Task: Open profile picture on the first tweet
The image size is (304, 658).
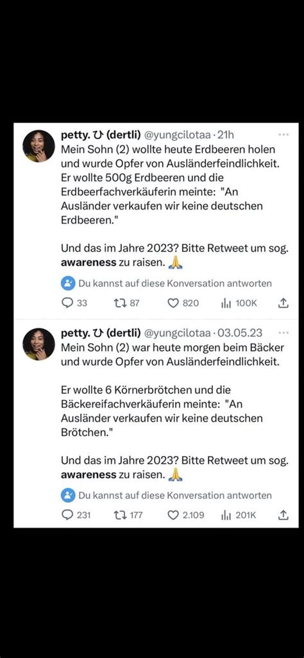Action: 38,146
